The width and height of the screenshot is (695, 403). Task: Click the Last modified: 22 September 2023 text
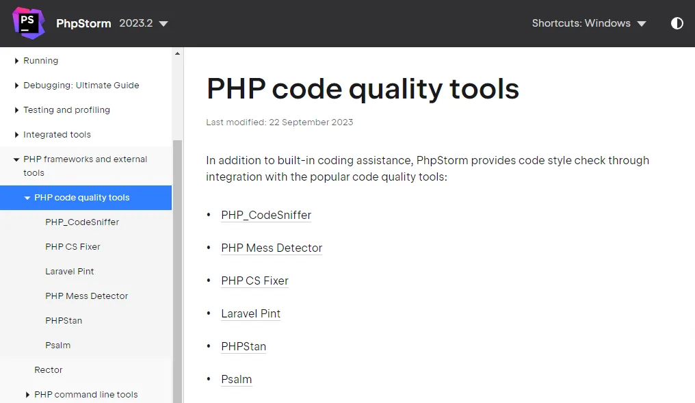click(x=280, y=122)
